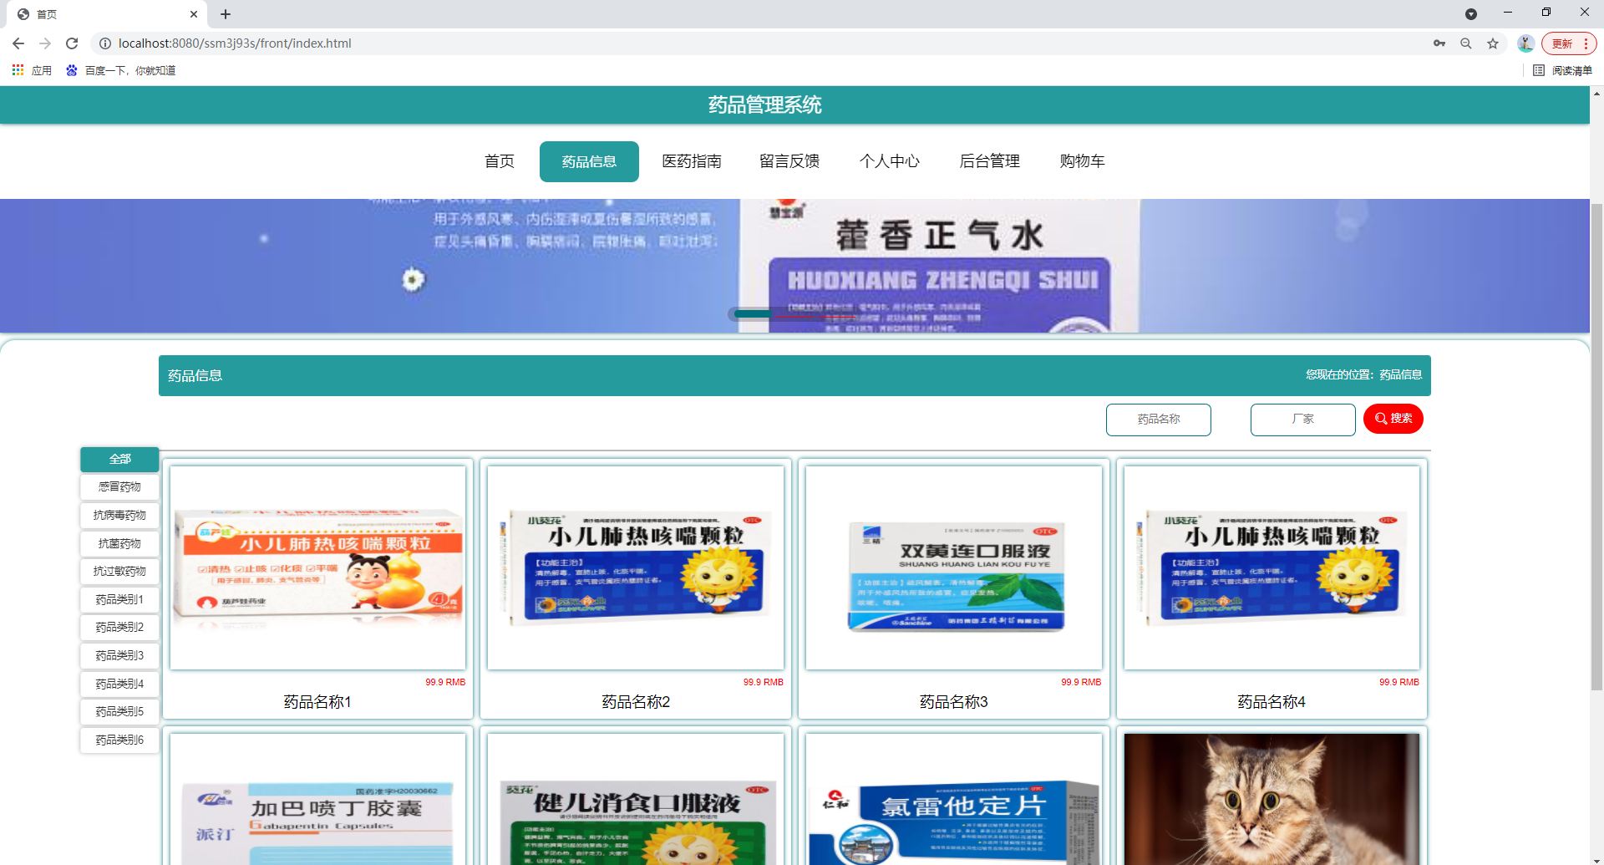Open the 药品名称4 product image
Image resolution: width=1604 pixels, height=865 pixels.
1272,567
